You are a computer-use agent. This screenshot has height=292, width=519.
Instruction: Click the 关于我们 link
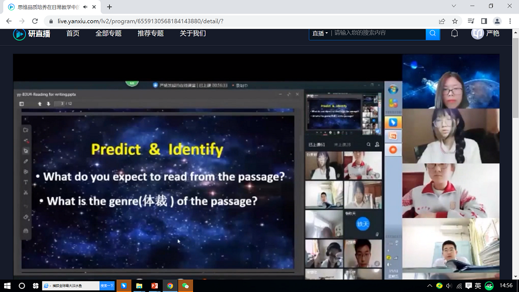click(193, 33)
